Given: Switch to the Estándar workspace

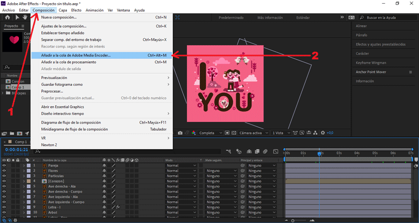Looking at the screenshot, I should pos(303,17).
